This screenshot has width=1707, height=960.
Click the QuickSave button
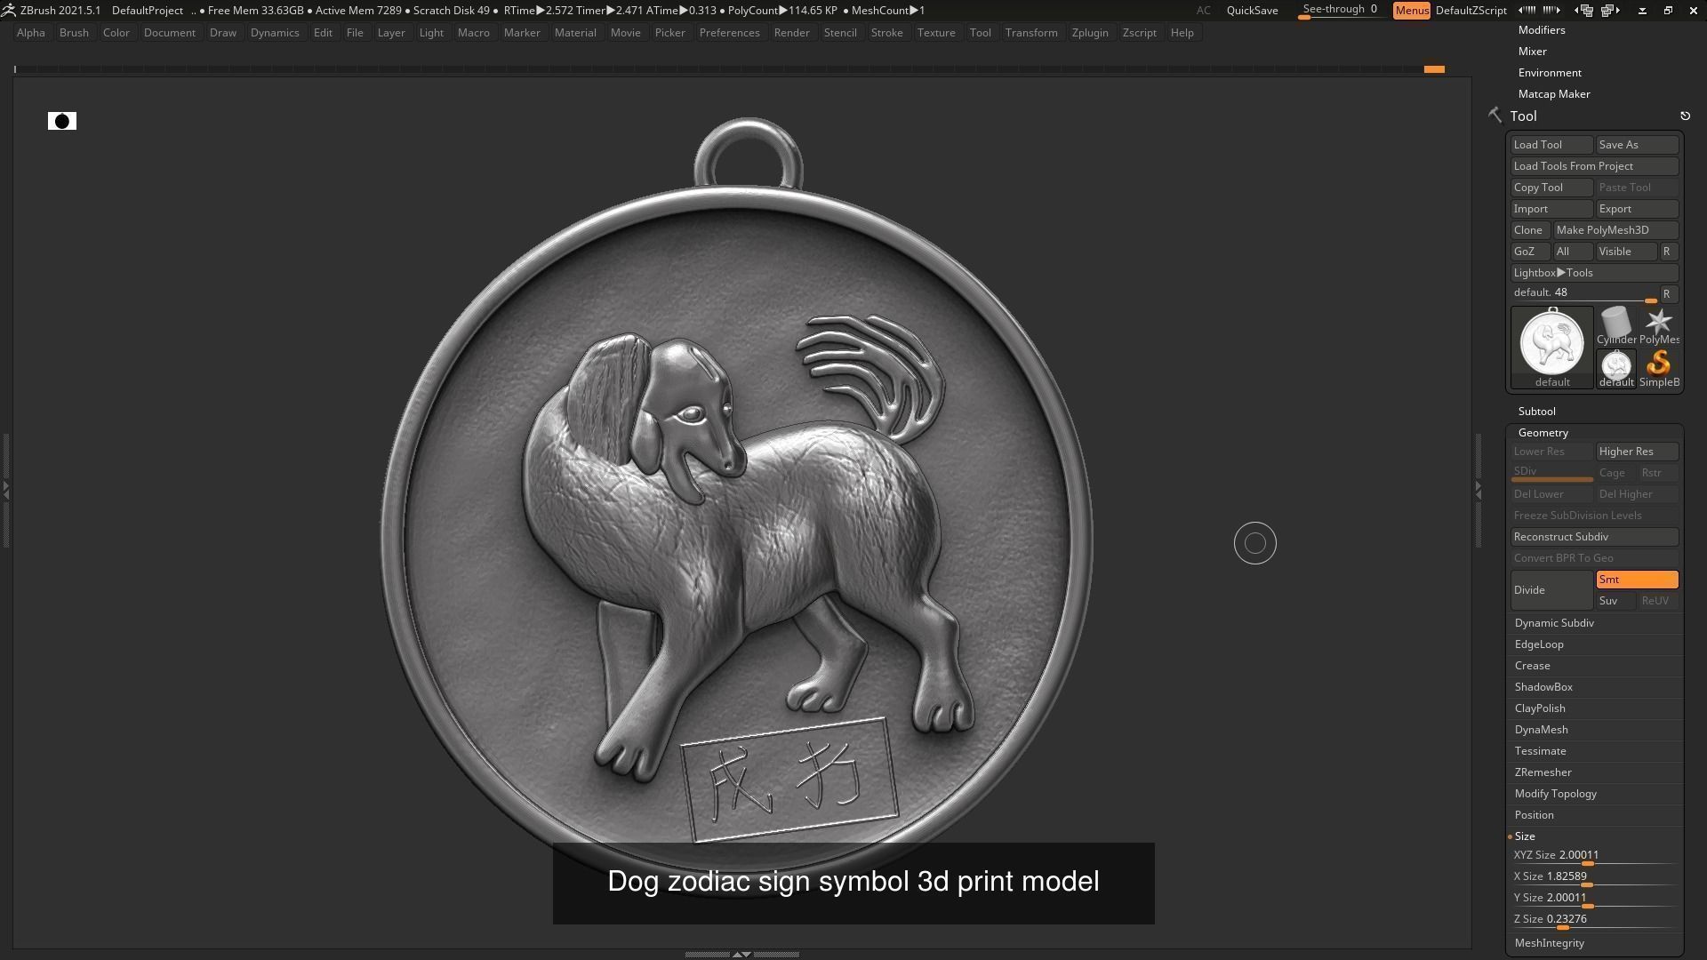[1252, 11]
